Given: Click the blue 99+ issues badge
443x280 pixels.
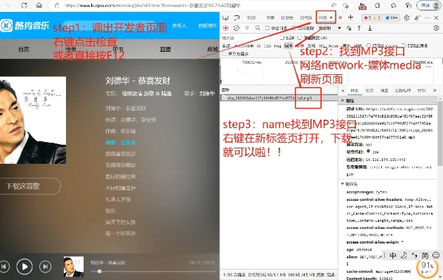Looking at the screenshot, I should 392,17.
